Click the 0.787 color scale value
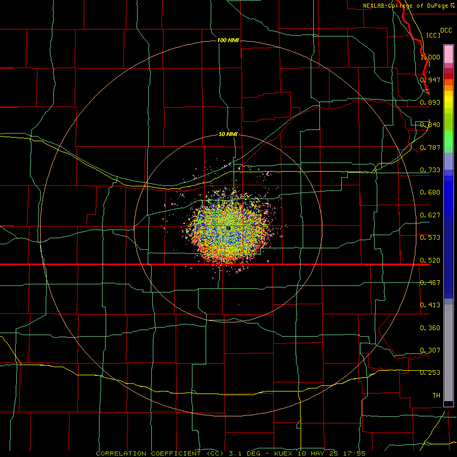The image size is (457, 457). (x=430, y=147)
